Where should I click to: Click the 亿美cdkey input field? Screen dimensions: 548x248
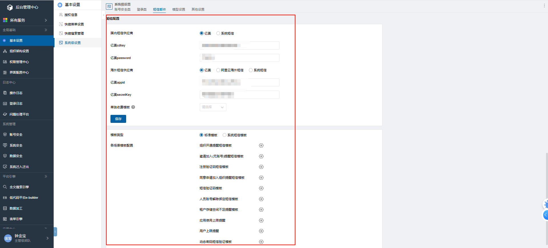coord(239,46)
